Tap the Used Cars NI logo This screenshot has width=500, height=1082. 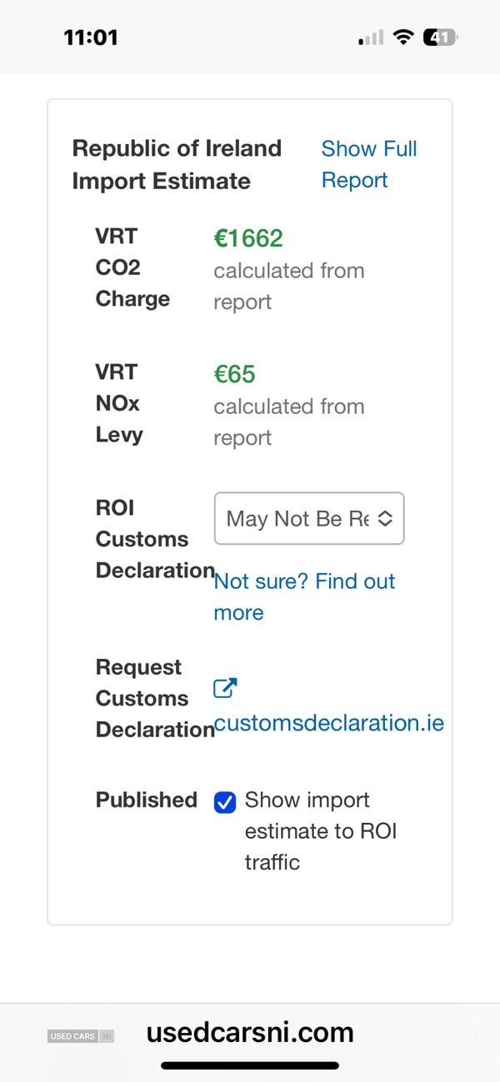point(81,1036)
